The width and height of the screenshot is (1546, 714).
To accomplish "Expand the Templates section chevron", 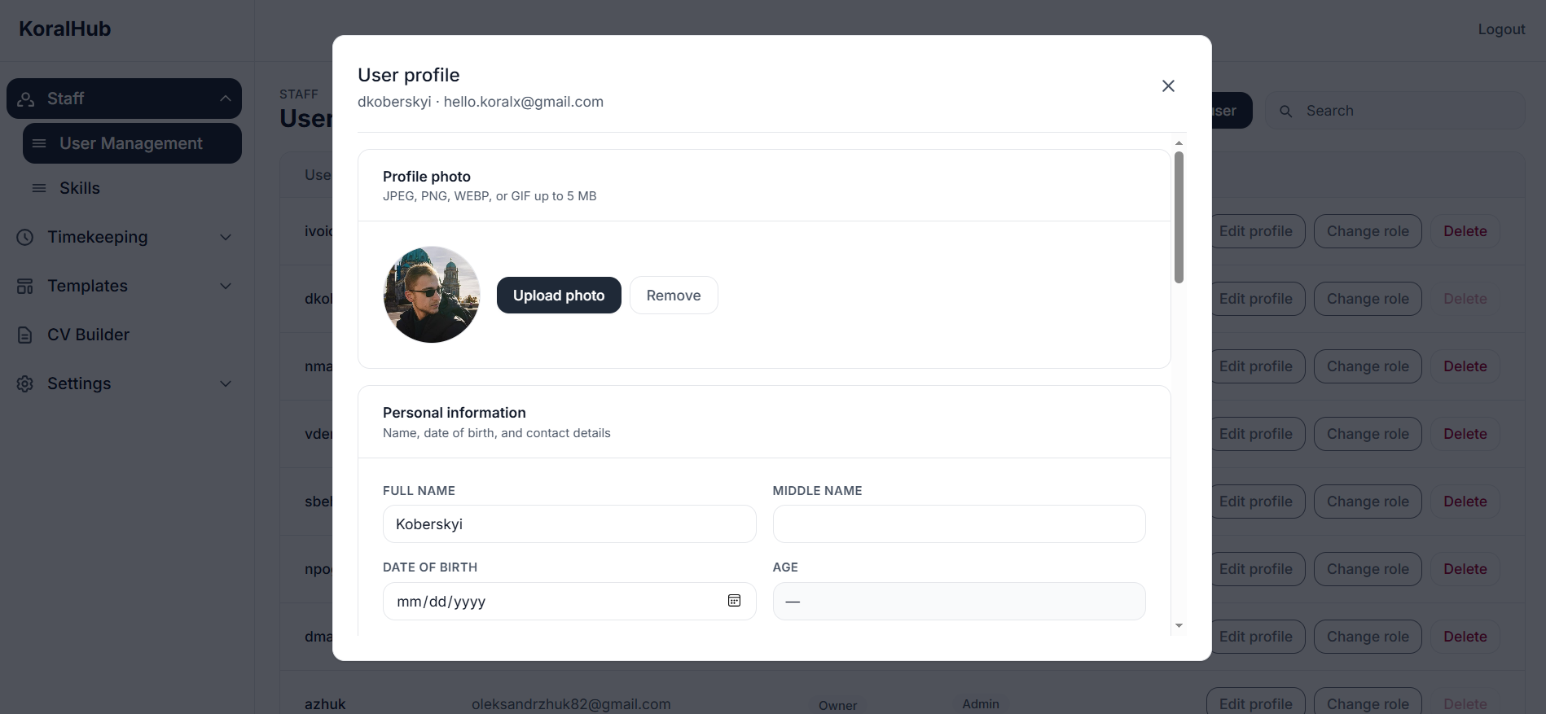I will 226,286.
